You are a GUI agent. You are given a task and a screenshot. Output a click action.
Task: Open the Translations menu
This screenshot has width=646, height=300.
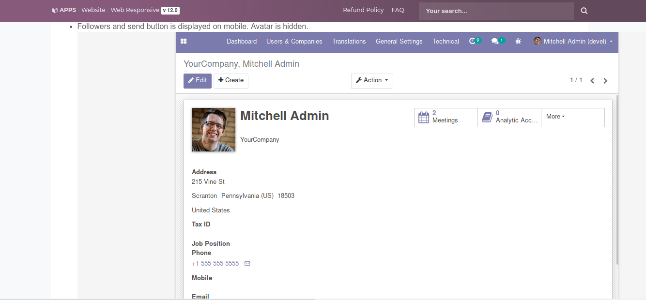349,42
